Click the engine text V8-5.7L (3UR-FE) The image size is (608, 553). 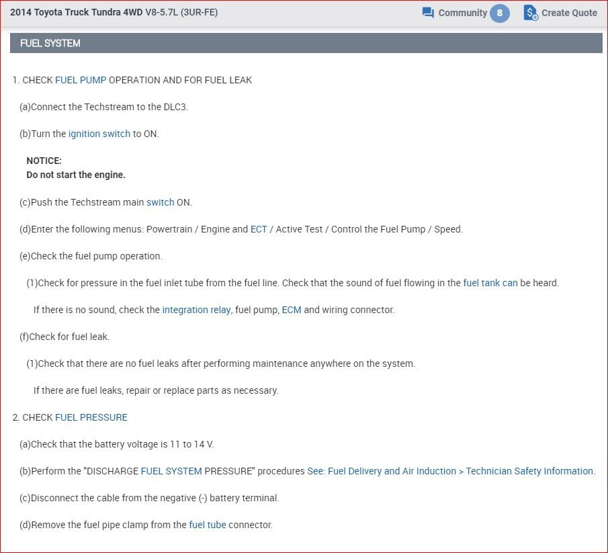[x=181, y=12]
